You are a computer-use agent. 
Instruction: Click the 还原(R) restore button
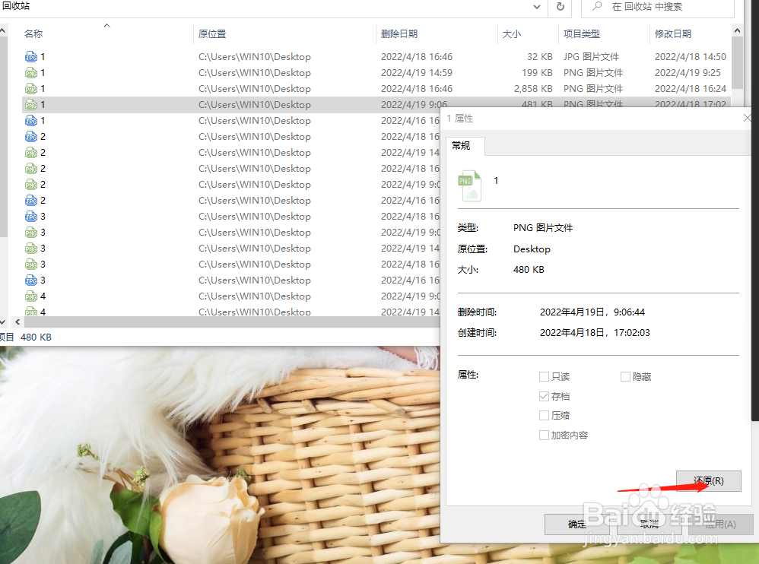tap(709, 480)
